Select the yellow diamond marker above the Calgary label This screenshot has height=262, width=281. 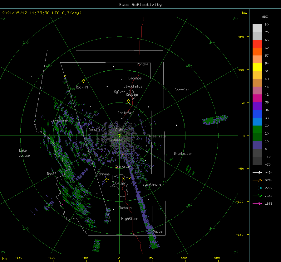[123, 179]
